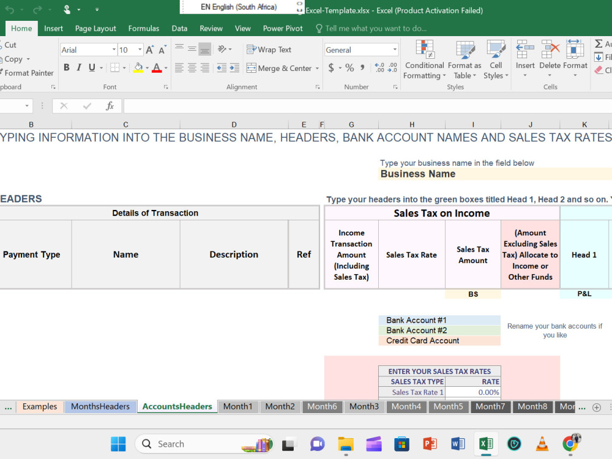612x459 pixels.
Task: Open the Month6 sheet tab
Action: [322, 406]
